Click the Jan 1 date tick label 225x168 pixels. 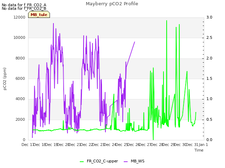(203, 145)
